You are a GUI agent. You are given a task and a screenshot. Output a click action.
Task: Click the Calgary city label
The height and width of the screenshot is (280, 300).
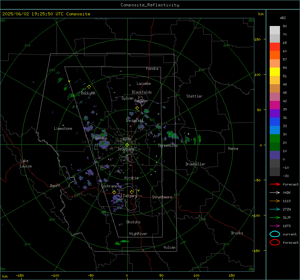click(x=130, y=196)
